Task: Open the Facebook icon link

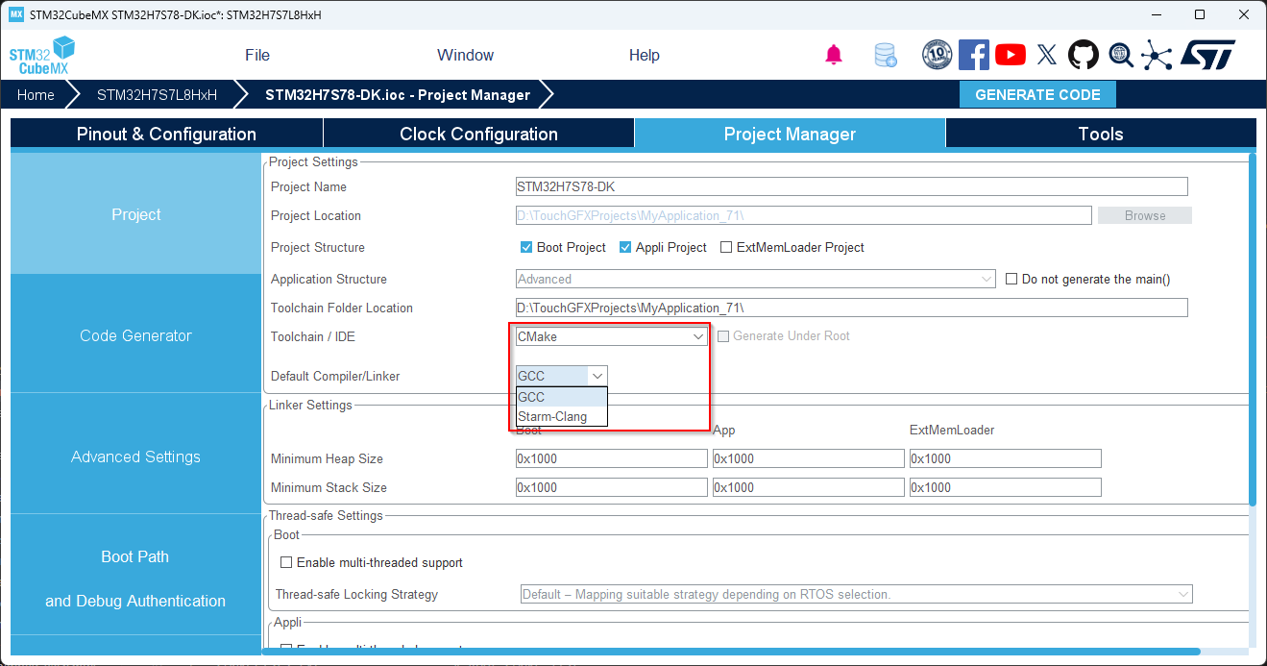Action: pos(973,55)
